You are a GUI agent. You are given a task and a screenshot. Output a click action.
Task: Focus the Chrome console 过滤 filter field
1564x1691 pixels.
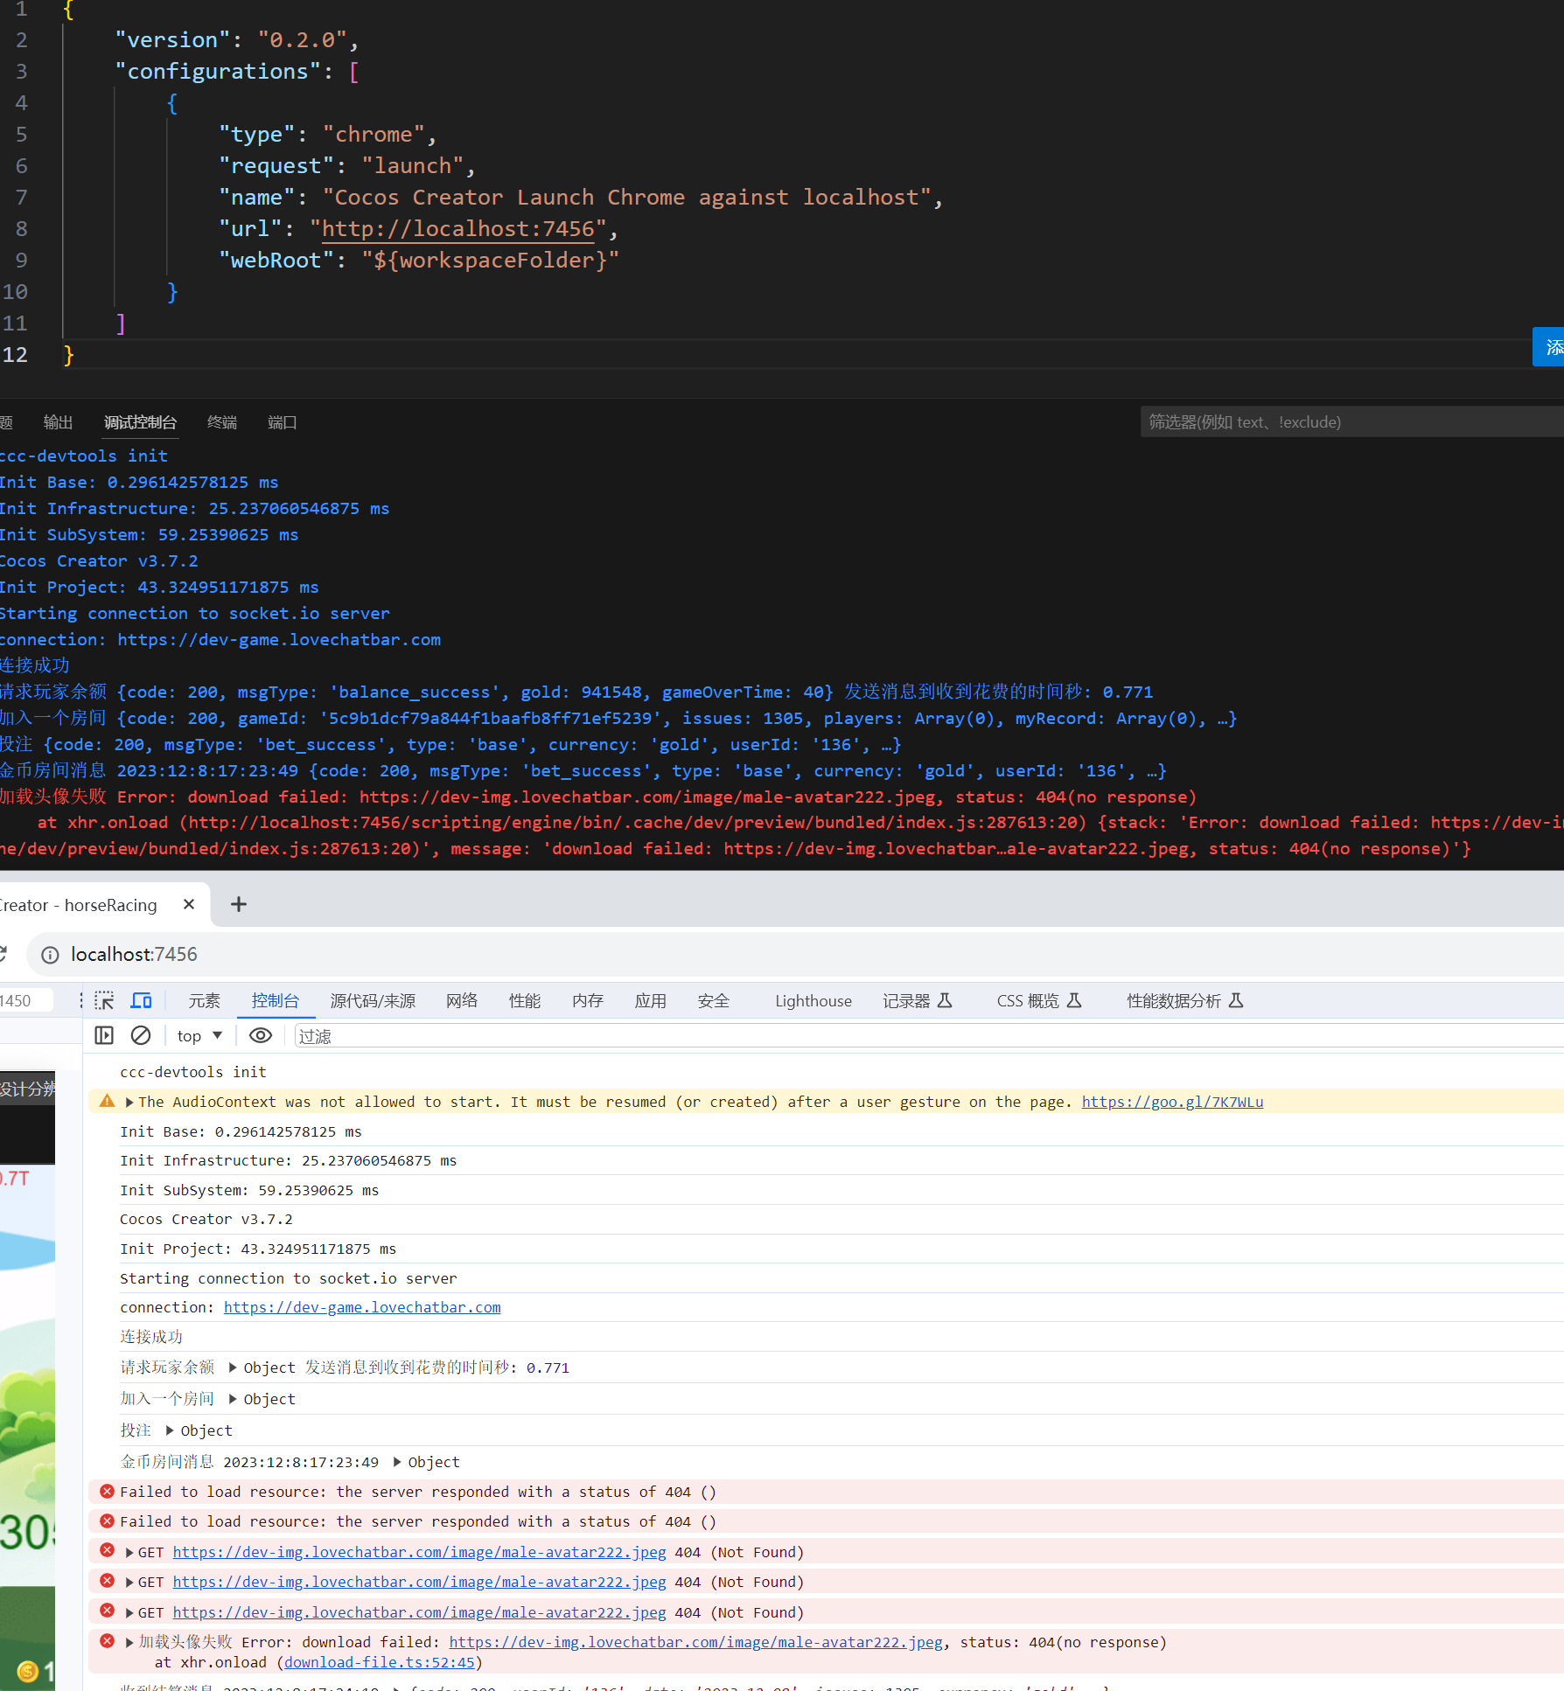click(927, 1036)
